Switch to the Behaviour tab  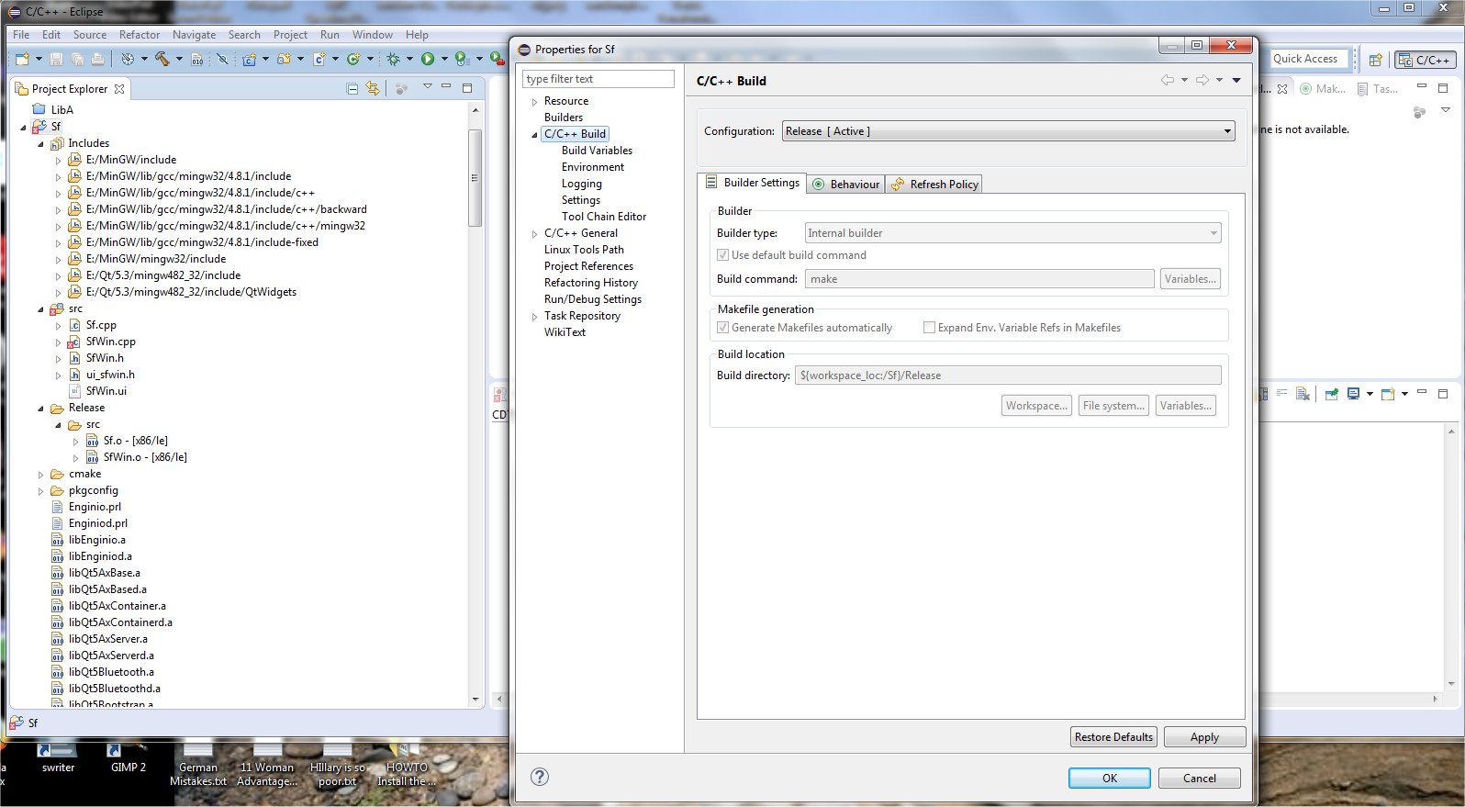[845, 185]
